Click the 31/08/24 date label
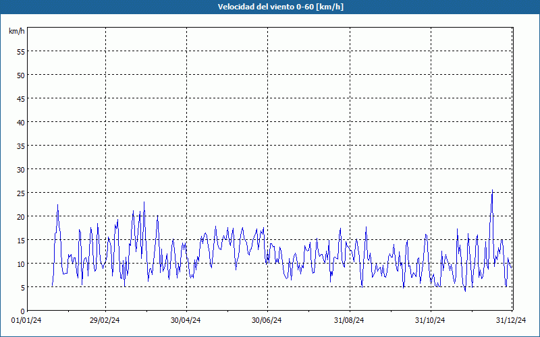This screenshot has height=337, width=540. [350, 320]
